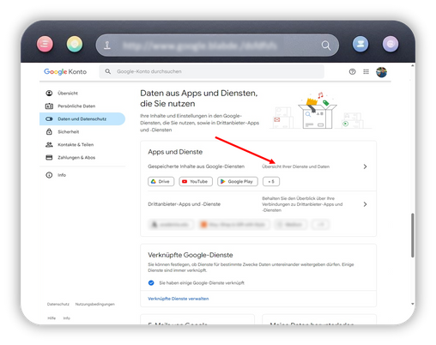Image resolution: width=436 pixels, height=345 pixels.
Task: Open the Google apps grid icon
Action: (366, 71)
